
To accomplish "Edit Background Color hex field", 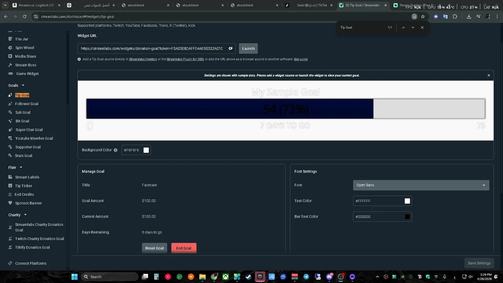I will (132, 150).
